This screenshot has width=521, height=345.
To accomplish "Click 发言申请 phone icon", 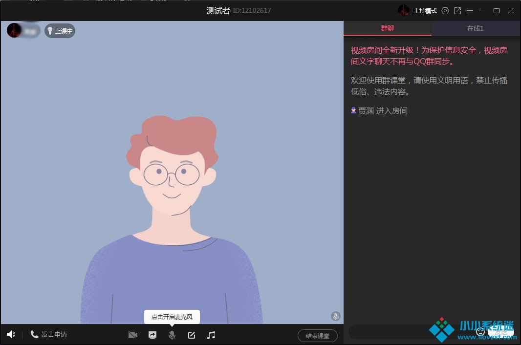I will click(x=34, y=334).
